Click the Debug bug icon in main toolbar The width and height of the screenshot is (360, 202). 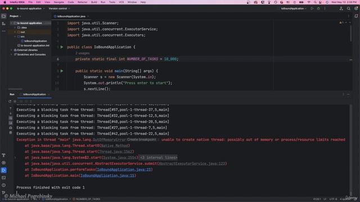(x=318, y=8)
